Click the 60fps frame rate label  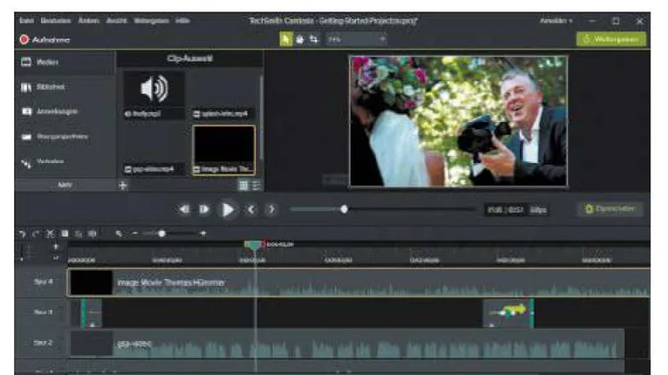[x=538, y=209]
